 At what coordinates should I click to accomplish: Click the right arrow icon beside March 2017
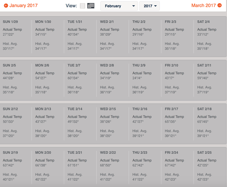click(219, 5)
